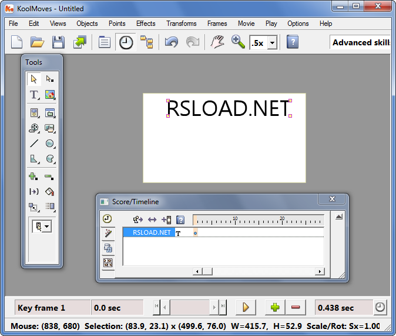Click the hand-over-screen interaction tool icon
The height and width of the screenshot is (336, 396).
[x=50, y=128]
